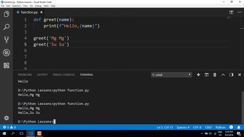
Task: Open the Windows Action Center
Action: [239, 134]
